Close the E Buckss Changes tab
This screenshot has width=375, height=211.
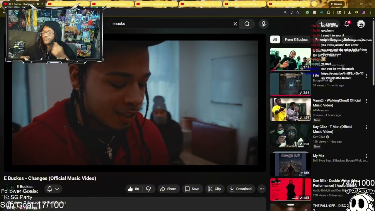pos(42,4)
